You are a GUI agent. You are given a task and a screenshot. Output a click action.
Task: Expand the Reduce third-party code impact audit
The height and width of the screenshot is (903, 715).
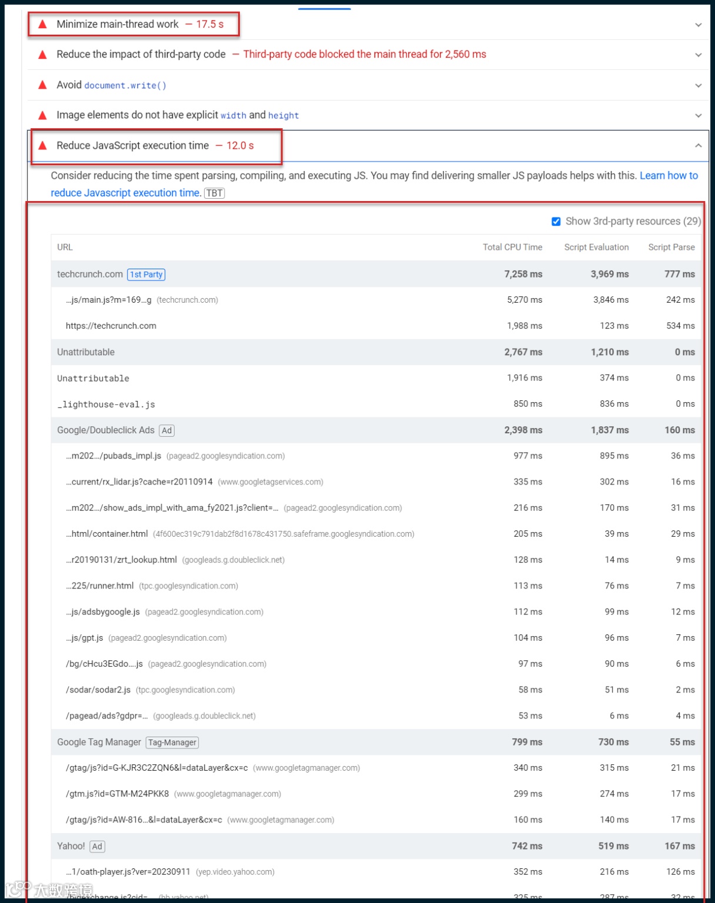point(698,55)
